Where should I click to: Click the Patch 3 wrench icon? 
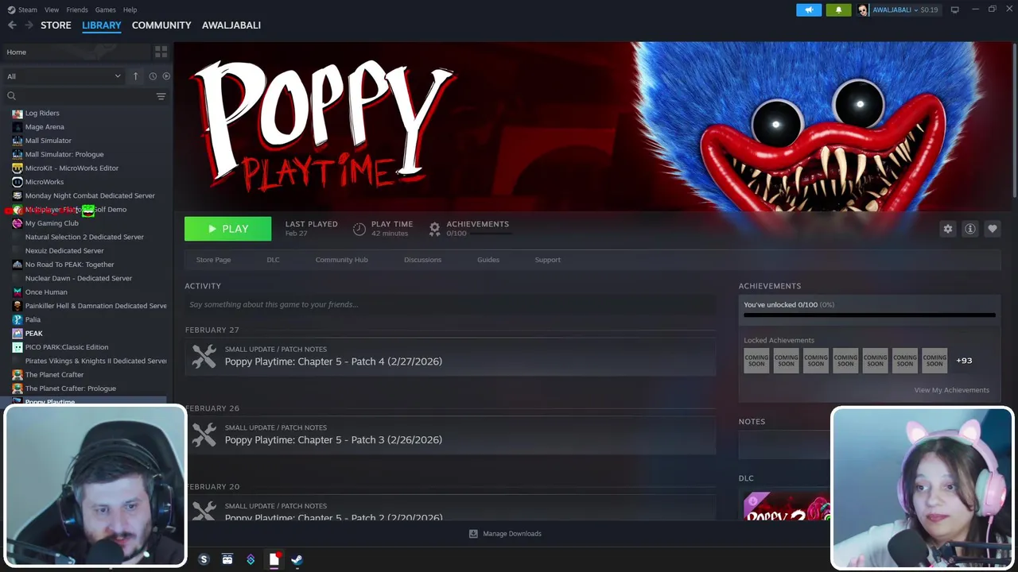(x=204, y=435)
